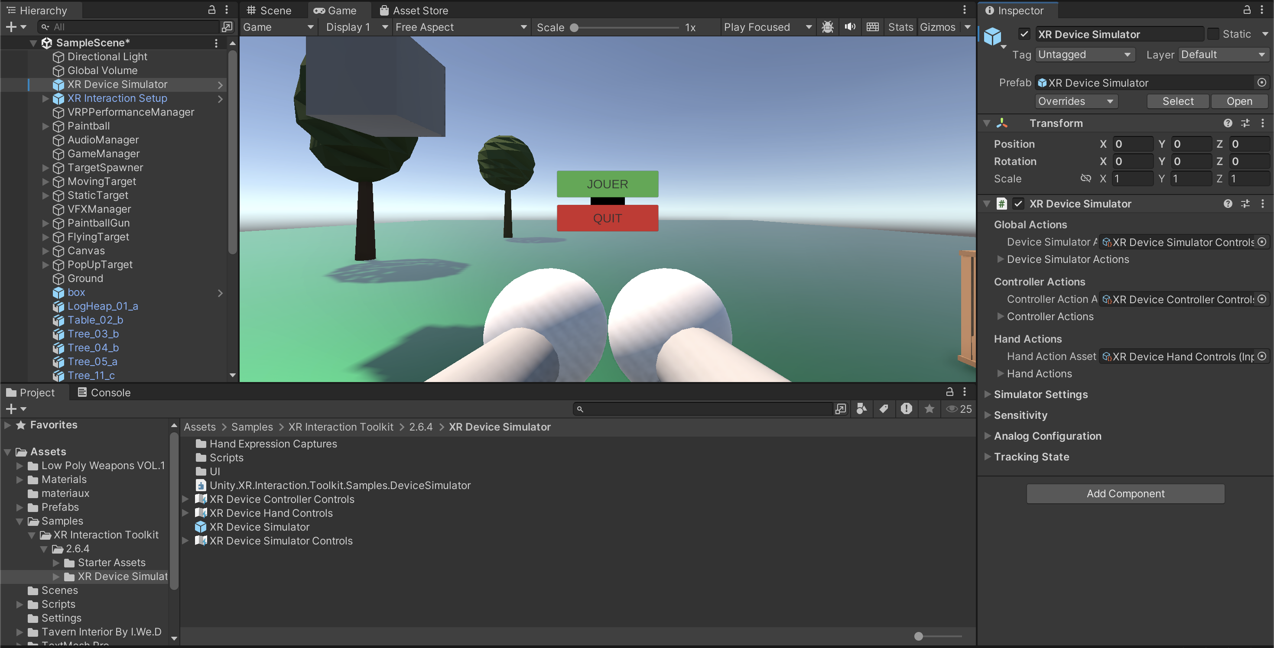Disable the XR Device Simulator GameObject checkbox
Screen dimensions: 1274x648
1024,34
